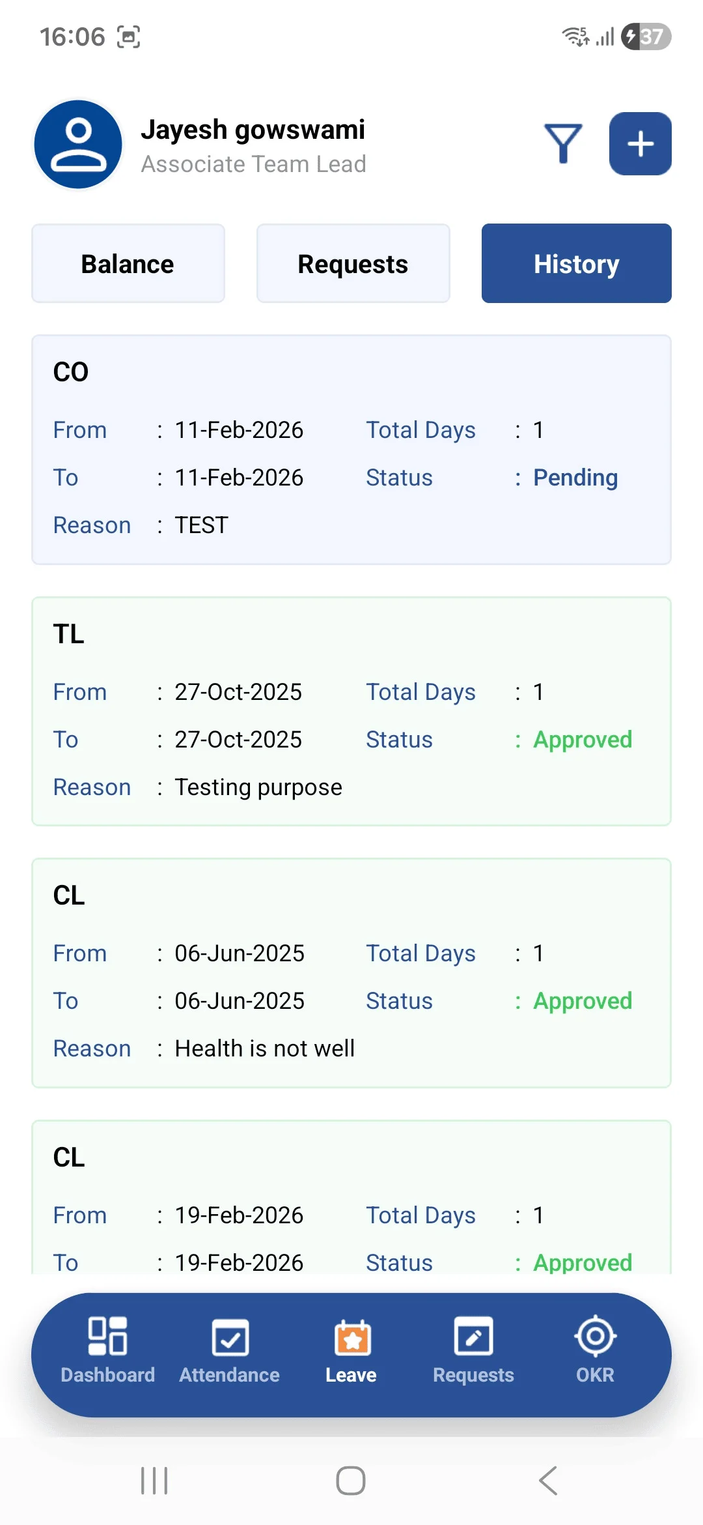Open the CL leave card for 06-Jun-2025
The image size is (703, 1525).
click(351, 973)
